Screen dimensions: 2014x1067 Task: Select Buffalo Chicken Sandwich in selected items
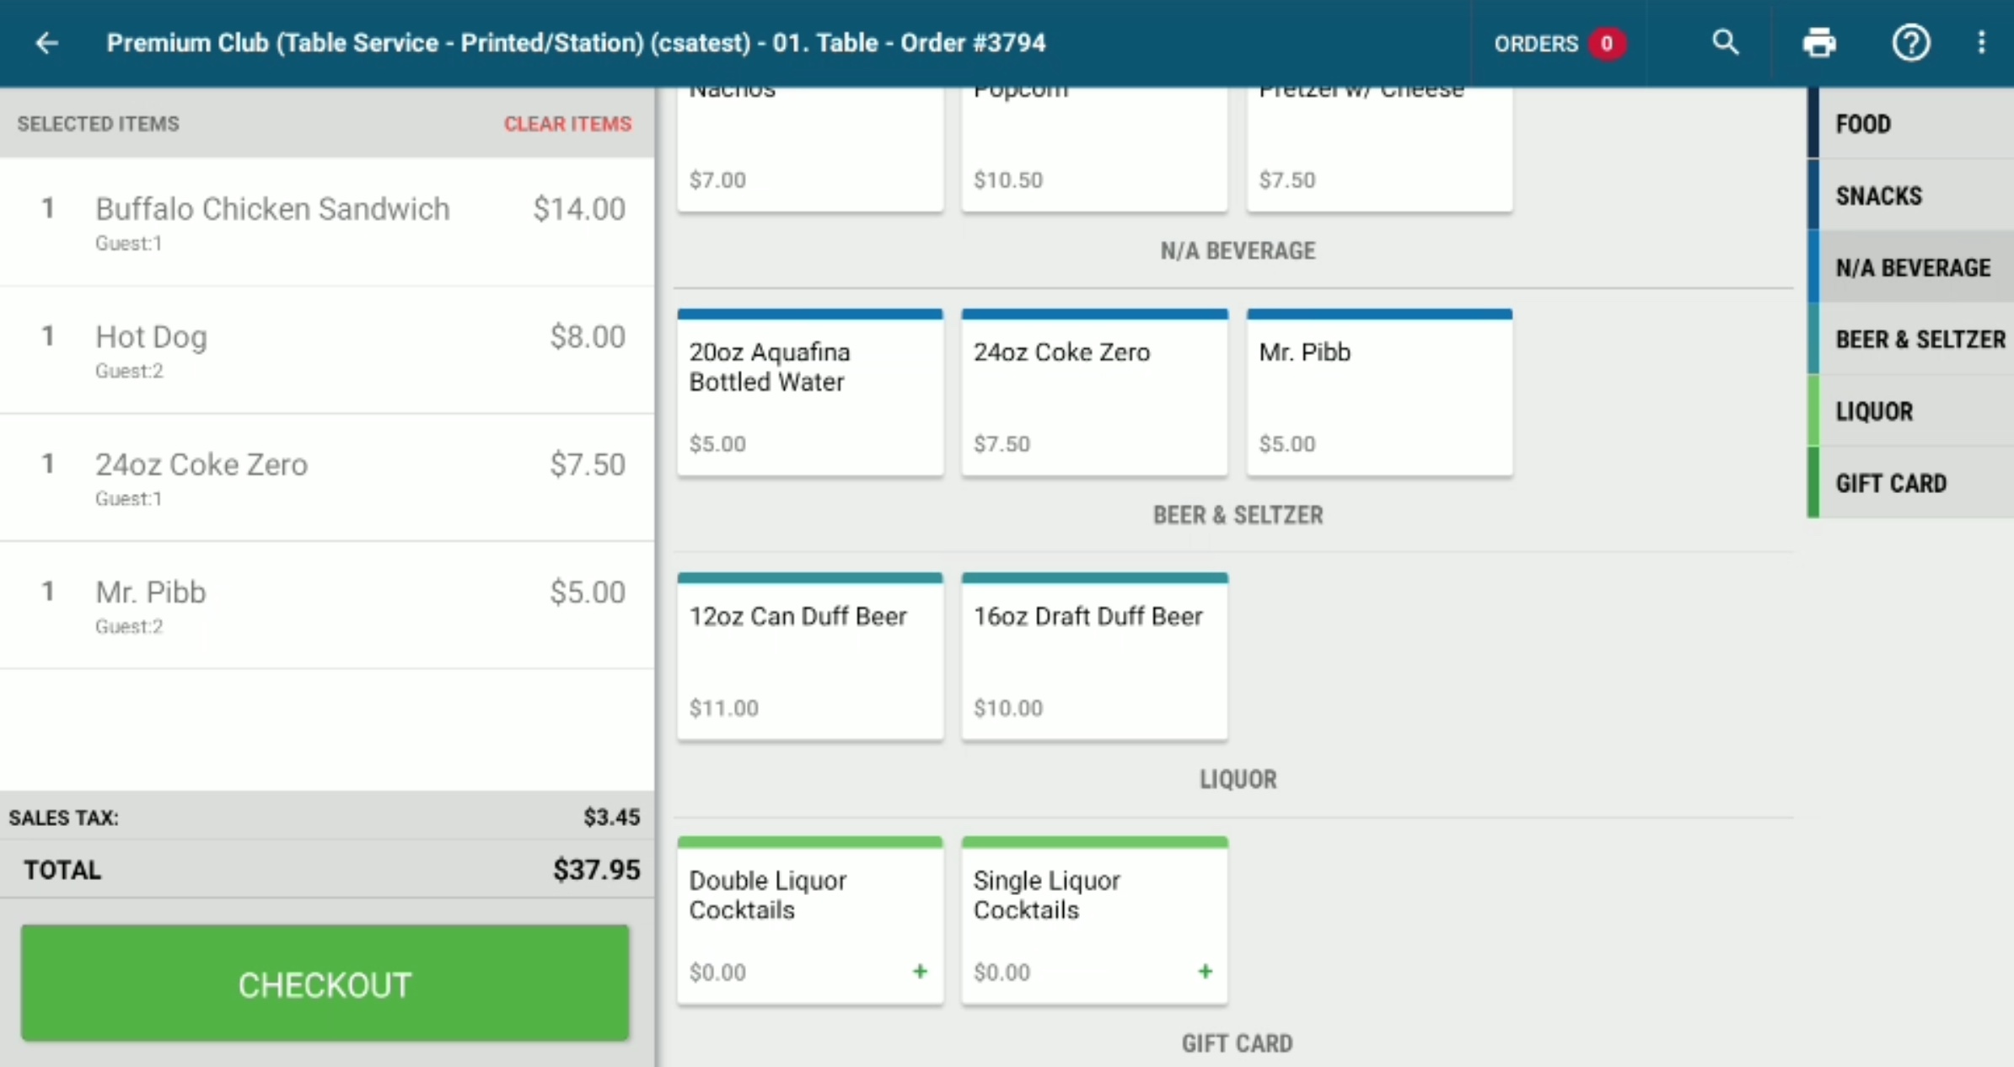click(327, 223)
